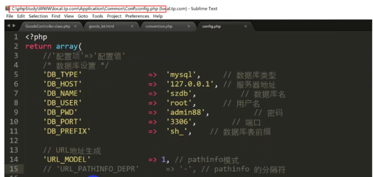Click the 'DB_NAME' key
The height and width of the screenshot is (177, 373).
coord(63,93)
